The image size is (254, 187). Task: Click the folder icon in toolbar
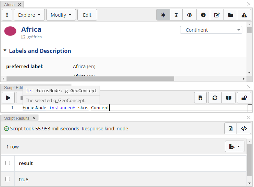[x=230, y=15]
